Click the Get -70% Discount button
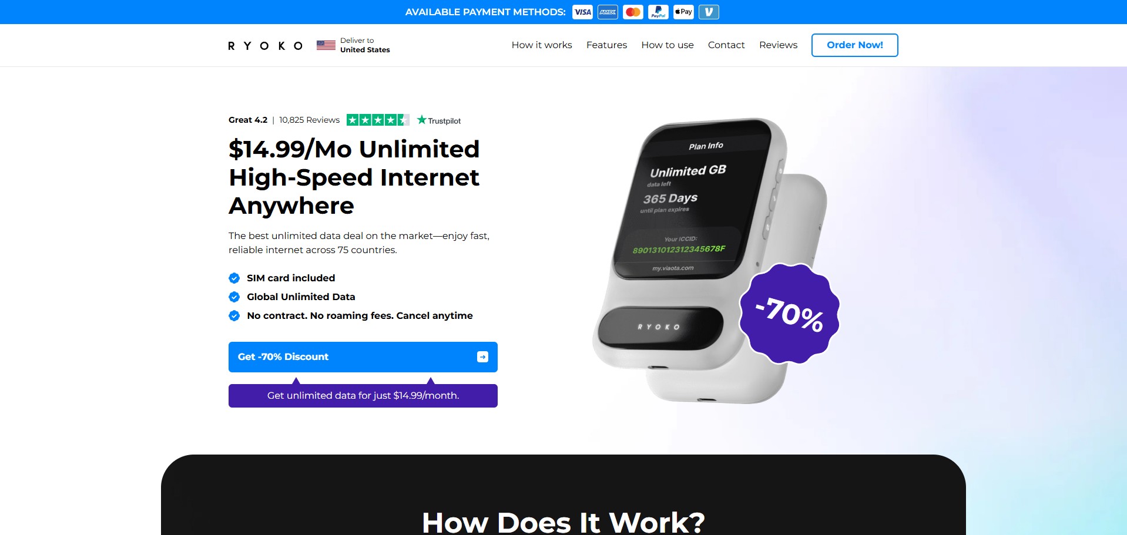Image resolution: width=1127 pixels, height=535 pixels. 363,357
